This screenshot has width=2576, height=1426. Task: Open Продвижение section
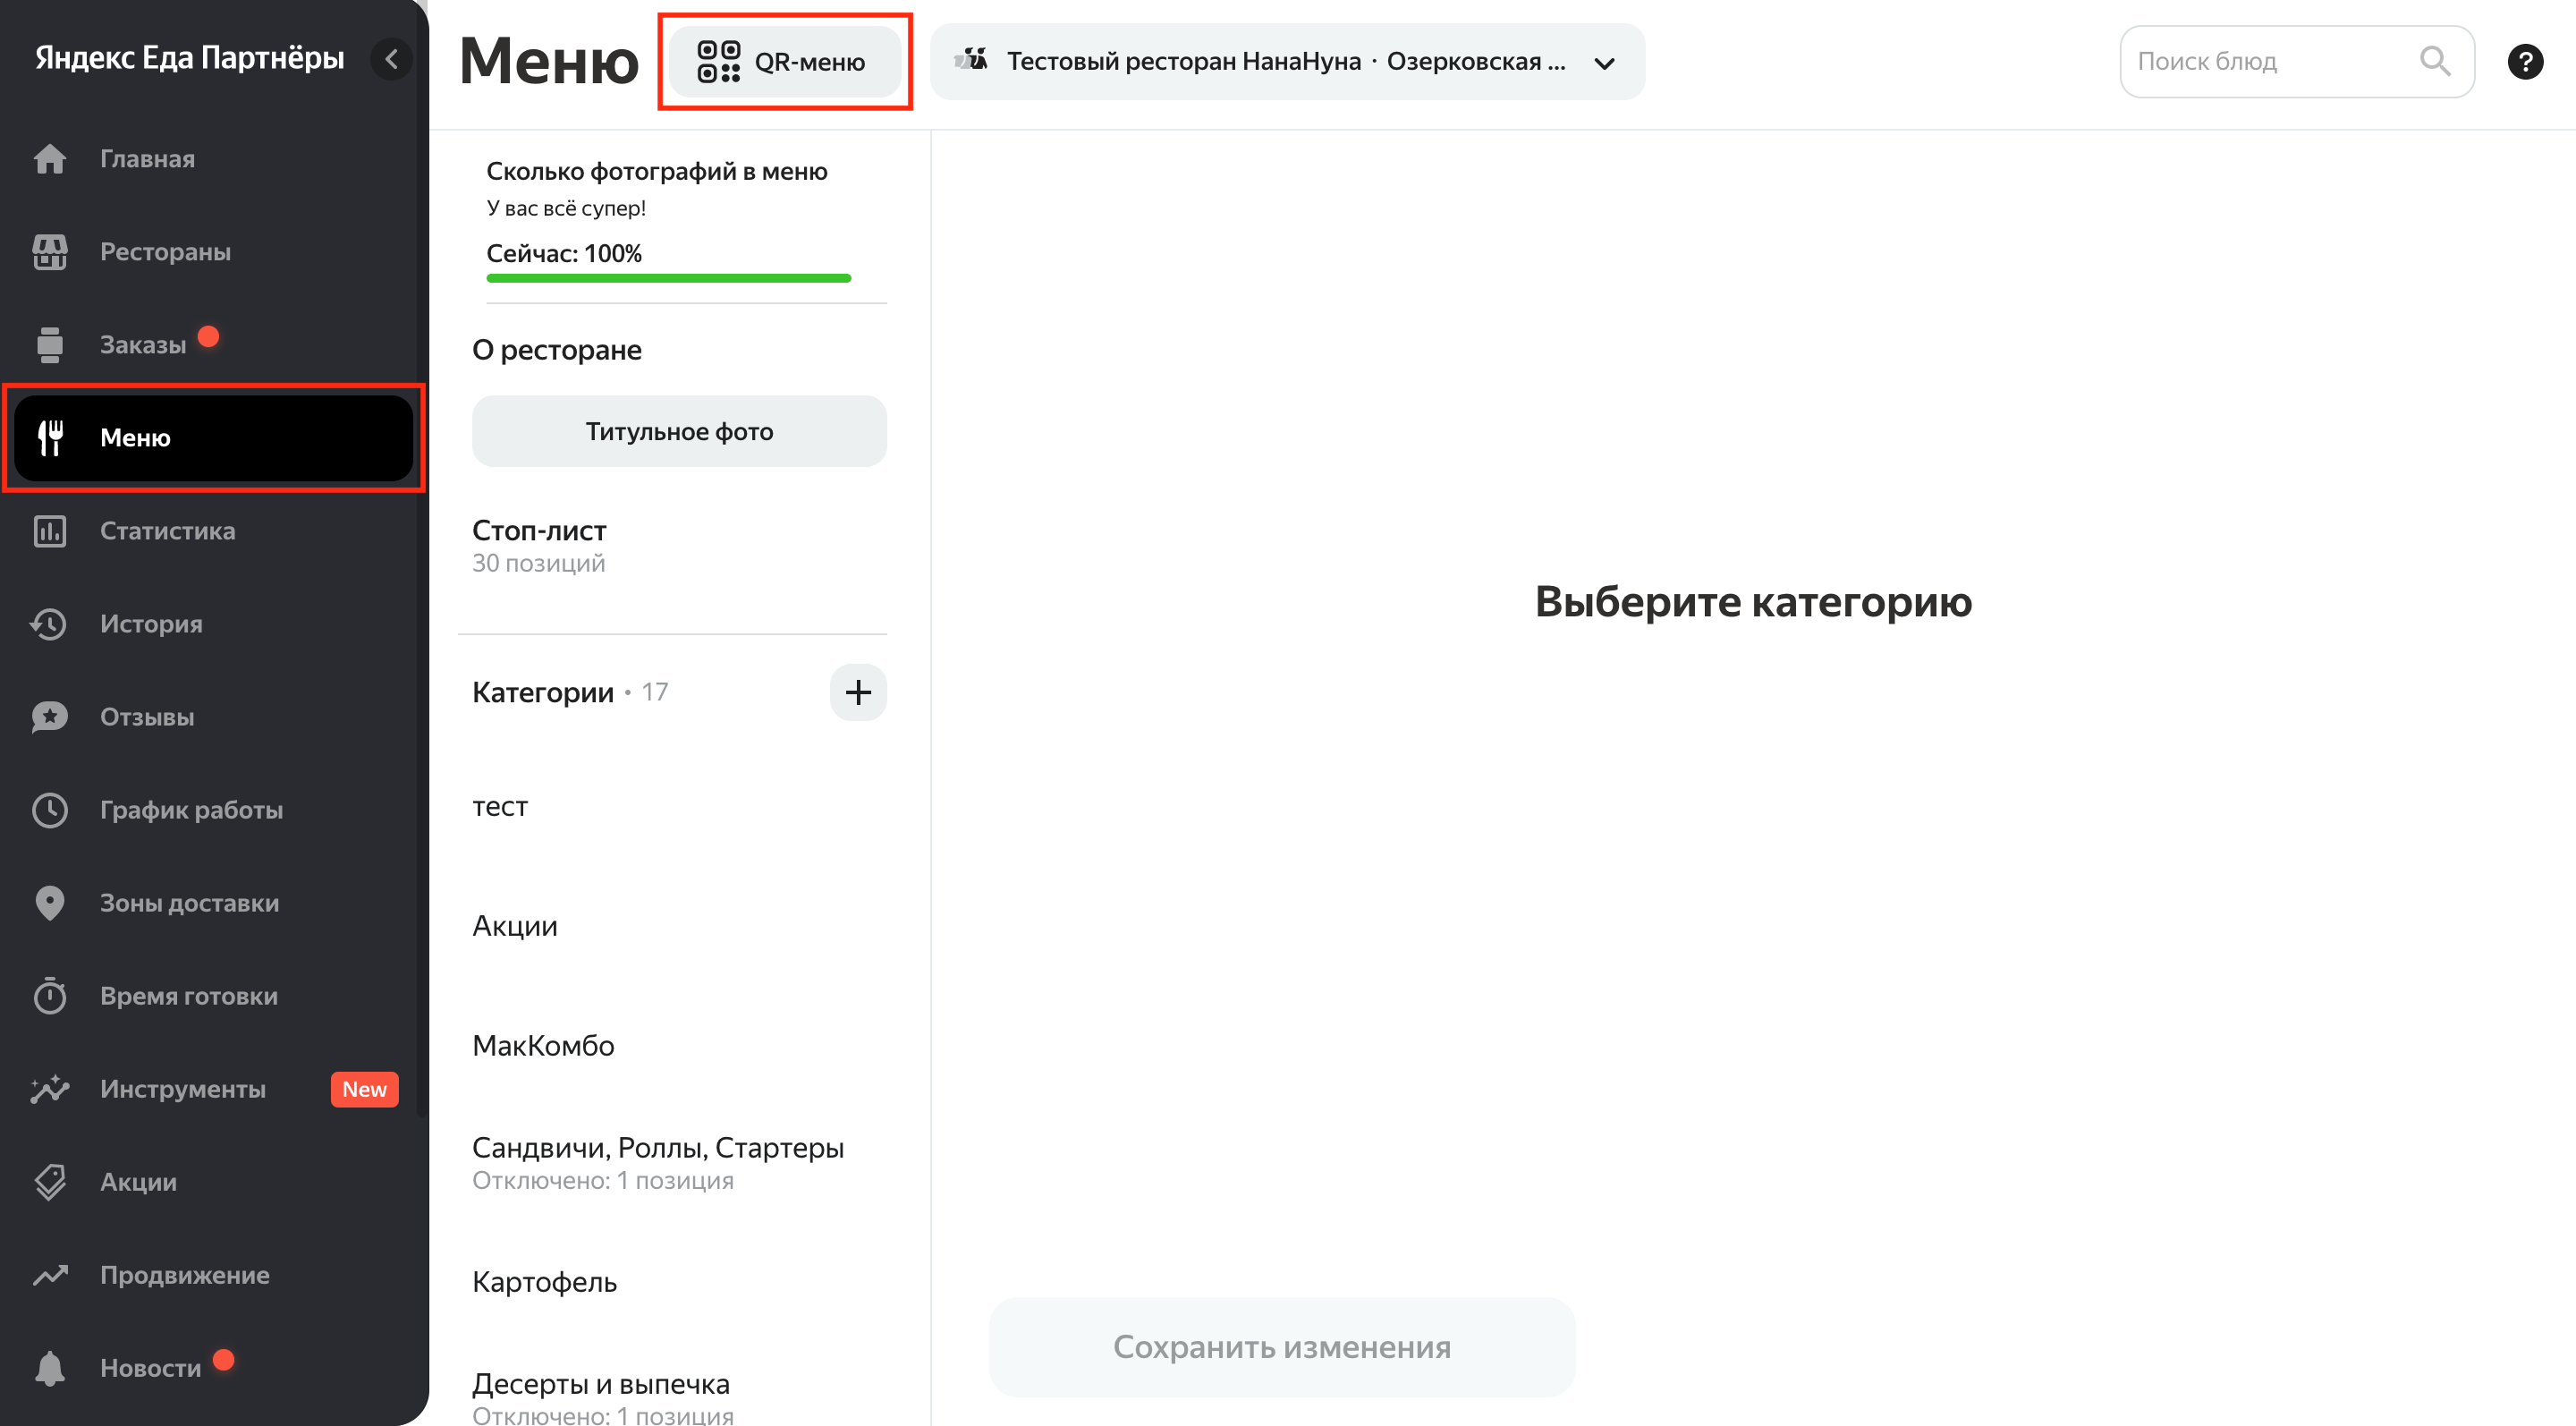[x=213, y=1275]
